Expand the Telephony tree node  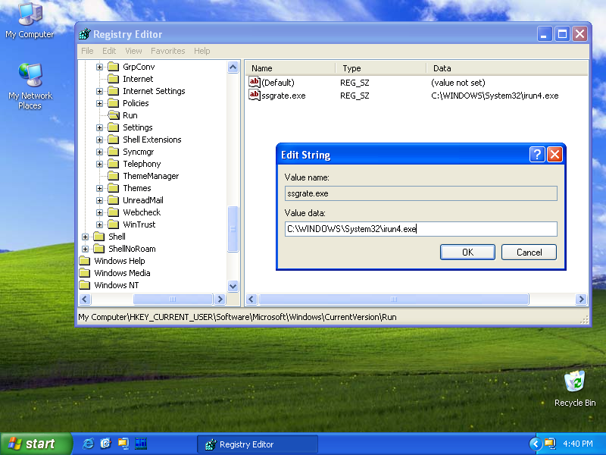pos(99,164)
